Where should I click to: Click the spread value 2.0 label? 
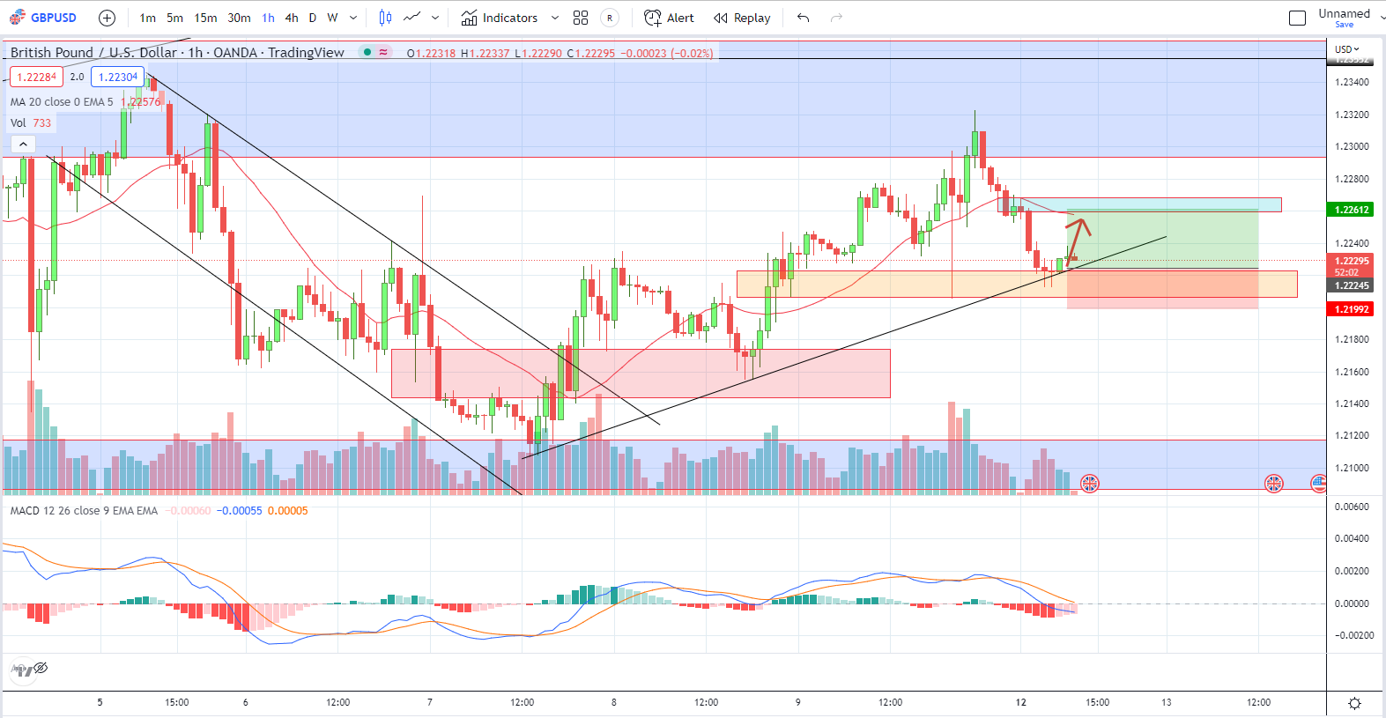[x=78, y=77]
